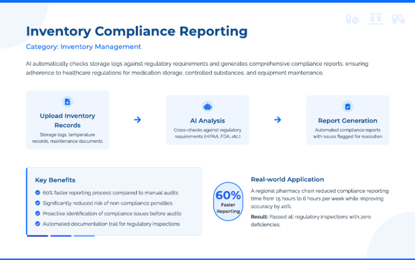415x260 pixels.
Task: Click the Real-world Application heading
Action: point(287,180)
